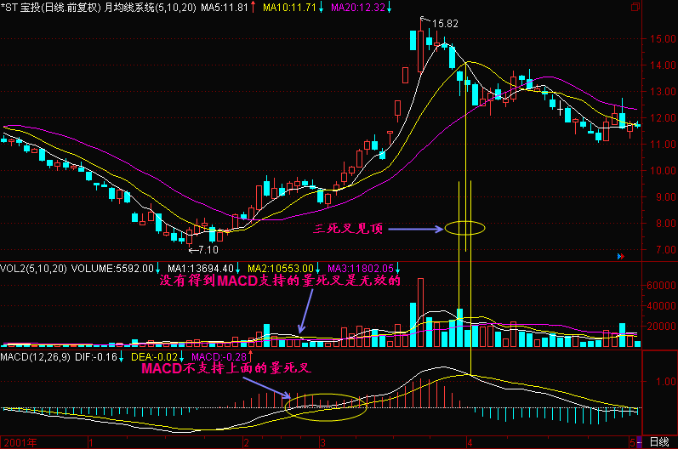The width and height of the screenshot is (678, 449).
Task: Click the 7.10 low price arrow marker
Action: pos(202,250)
